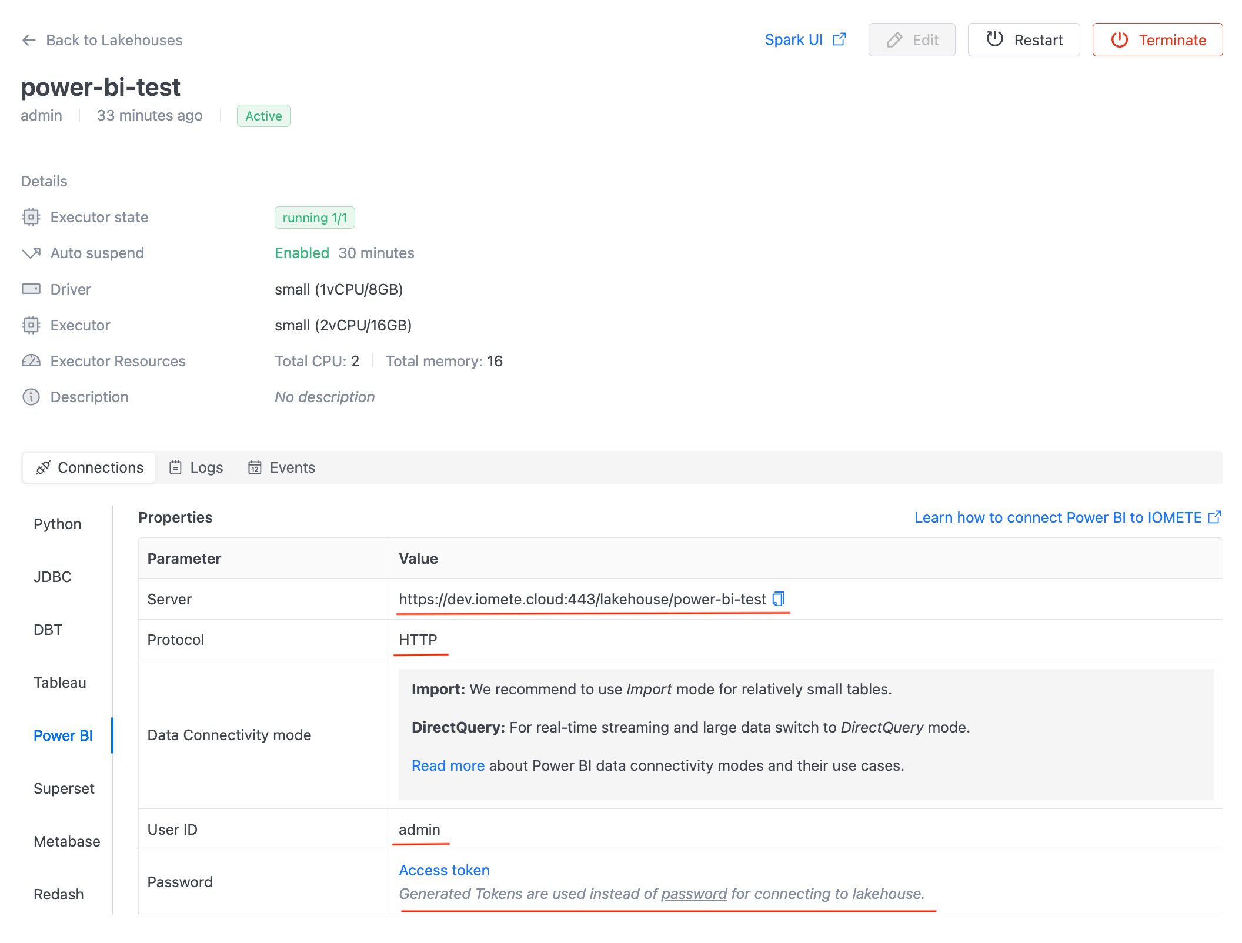Copy the Server URL with copy icon
The image size is (1242, 943).
point(778,598)
